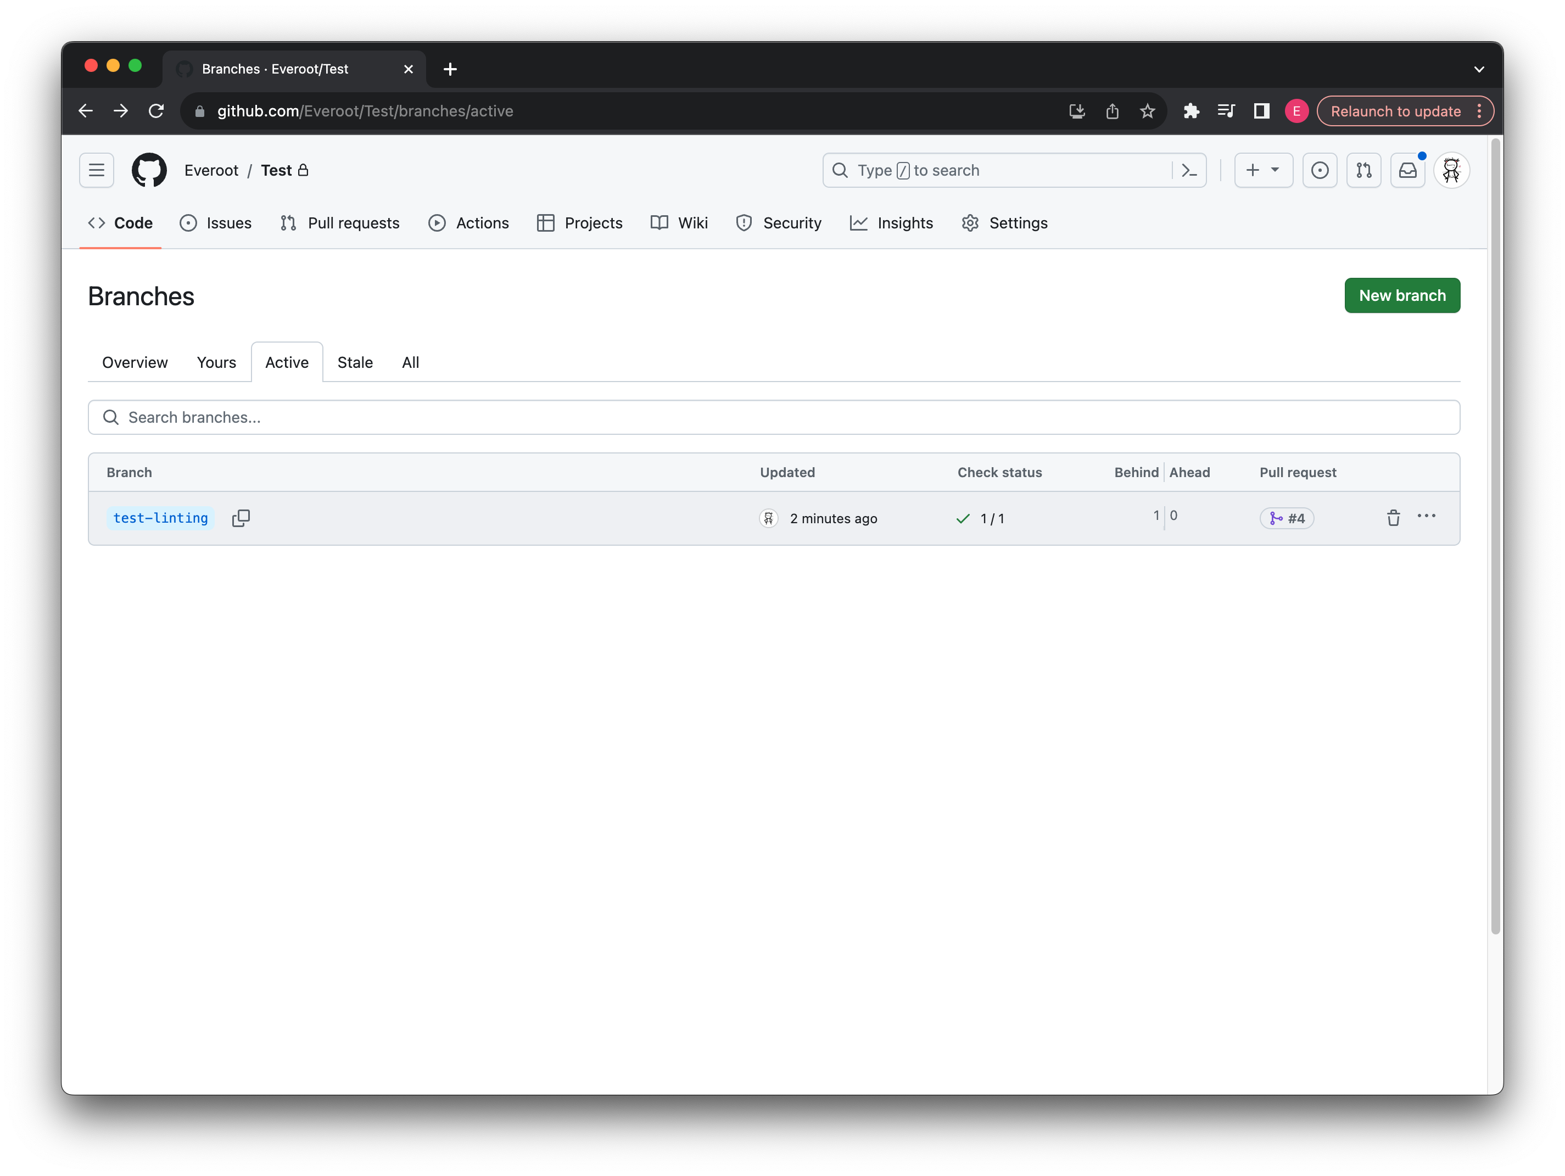
Task: Expand the Chrome tab search chevron
Action: [x=1479, y=69]
